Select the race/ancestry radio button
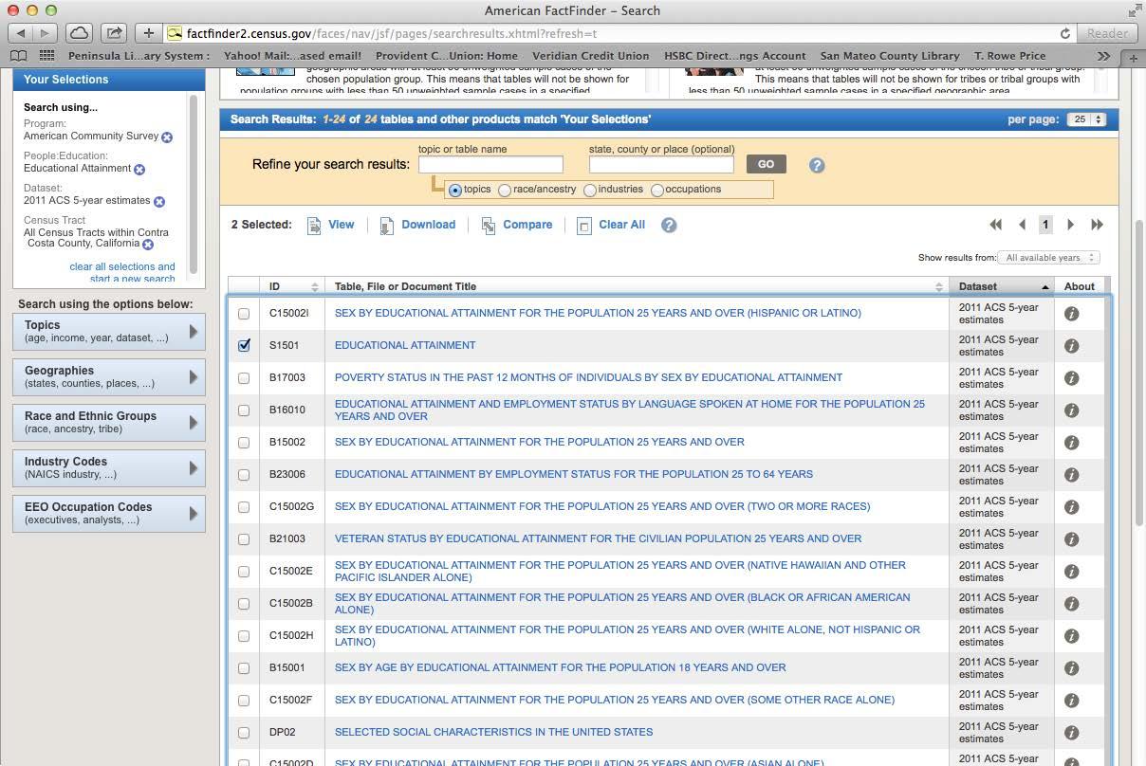1146x766 pixels. pyautogui.click(x=505, y=191)
